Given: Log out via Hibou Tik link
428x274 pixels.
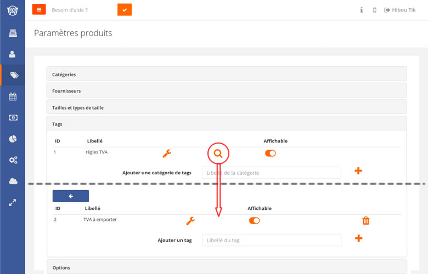Looking at the screenshot, I should click(x=399, y=10).
